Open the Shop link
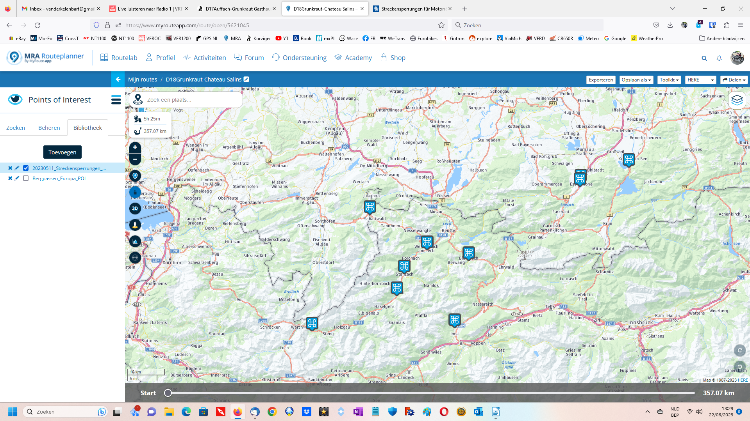The width and height of the screenshot is (750, 421). (393, 58)
